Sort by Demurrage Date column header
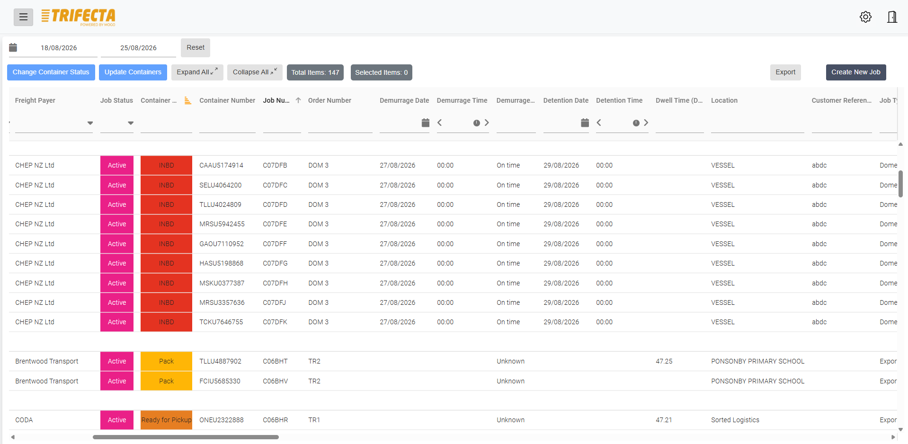Image resolution: width=908 pixels, height=444 pixels. [x=404, y=100]
